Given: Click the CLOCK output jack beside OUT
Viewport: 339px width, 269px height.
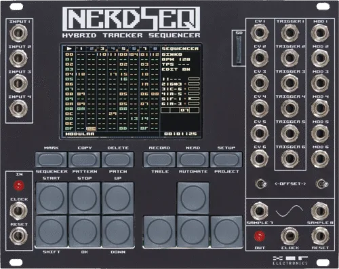Looking at the screenshot, I should pos(290,236).
